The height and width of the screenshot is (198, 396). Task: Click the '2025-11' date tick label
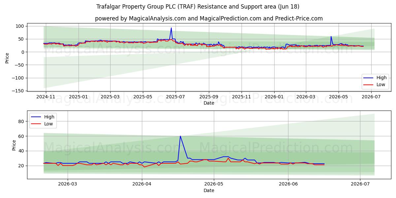[x=241, y=97]
